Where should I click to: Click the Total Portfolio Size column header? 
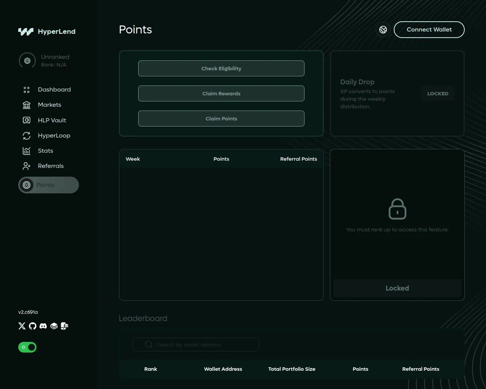click(x=292, y=369)
